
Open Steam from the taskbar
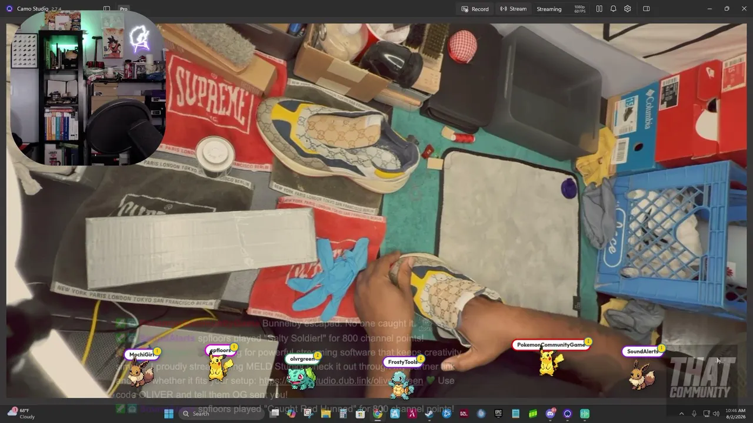(429, 414)
